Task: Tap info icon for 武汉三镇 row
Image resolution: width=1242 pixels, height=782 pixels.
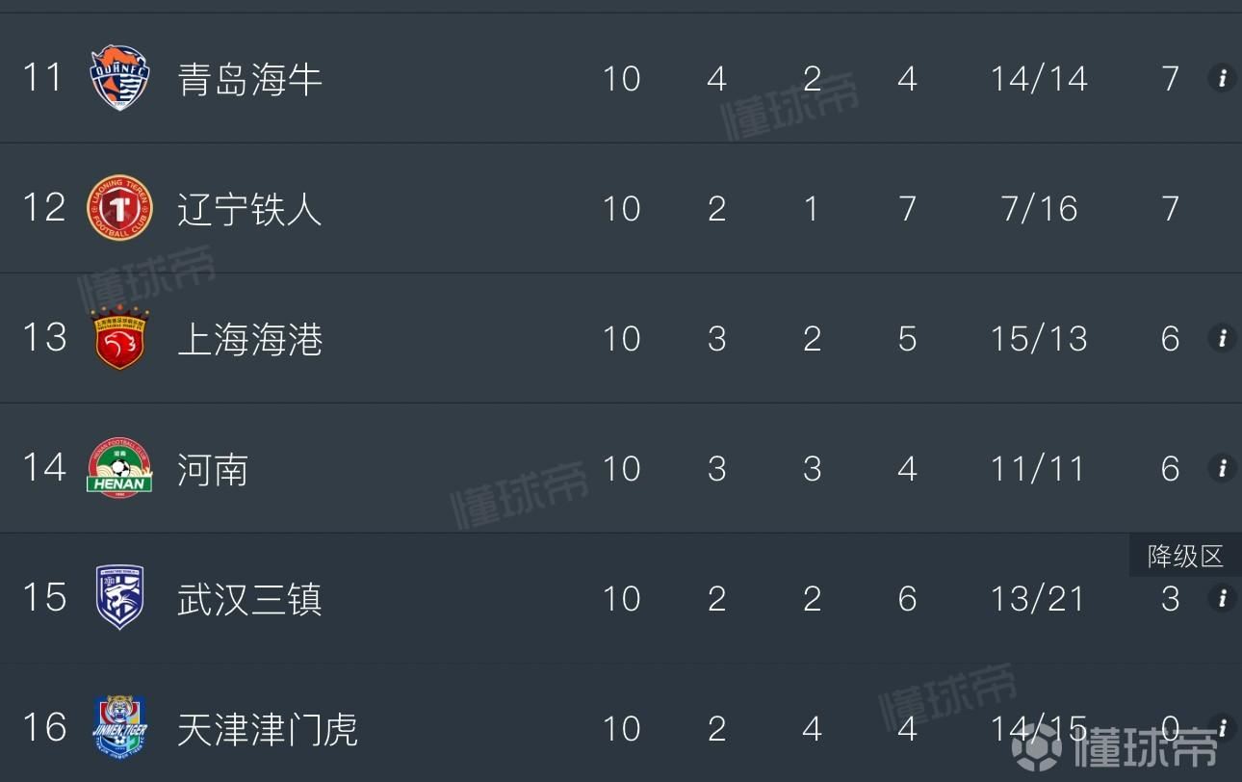Action: 1222,598
